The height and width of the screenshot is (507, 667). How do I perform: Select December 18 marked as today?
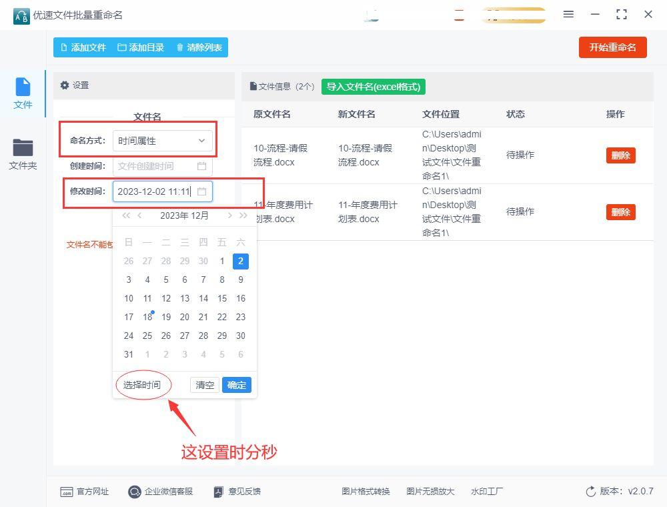tap(147, 317)
